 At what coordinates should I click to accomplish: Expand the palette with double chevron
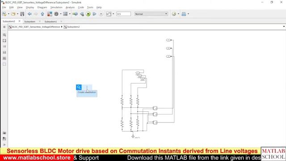(x=4, y=144)
